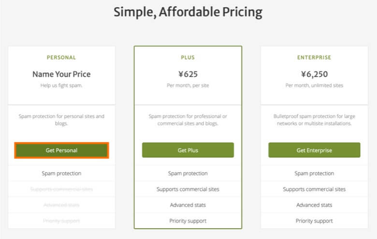Click Advanced stats in Plus plan
Image resolution: width=377 pixels, height=239 pixels.
[188, 205]
